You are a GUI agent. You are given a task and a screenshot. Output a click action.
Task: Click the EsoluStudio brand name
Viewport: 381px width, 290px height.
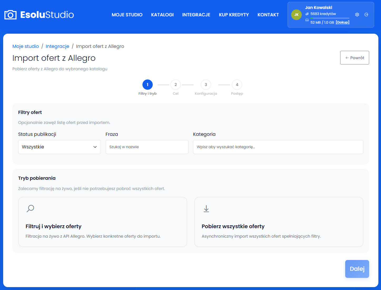click(47, 15)
